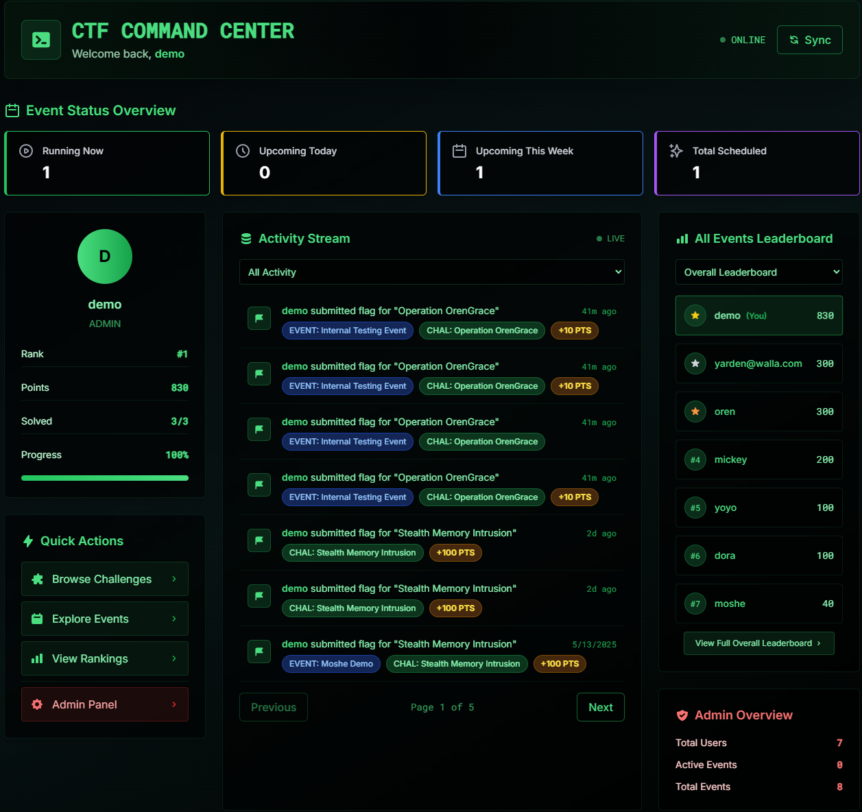
Task: Click the ONLINE status indicator
Action: pos(743,40)
